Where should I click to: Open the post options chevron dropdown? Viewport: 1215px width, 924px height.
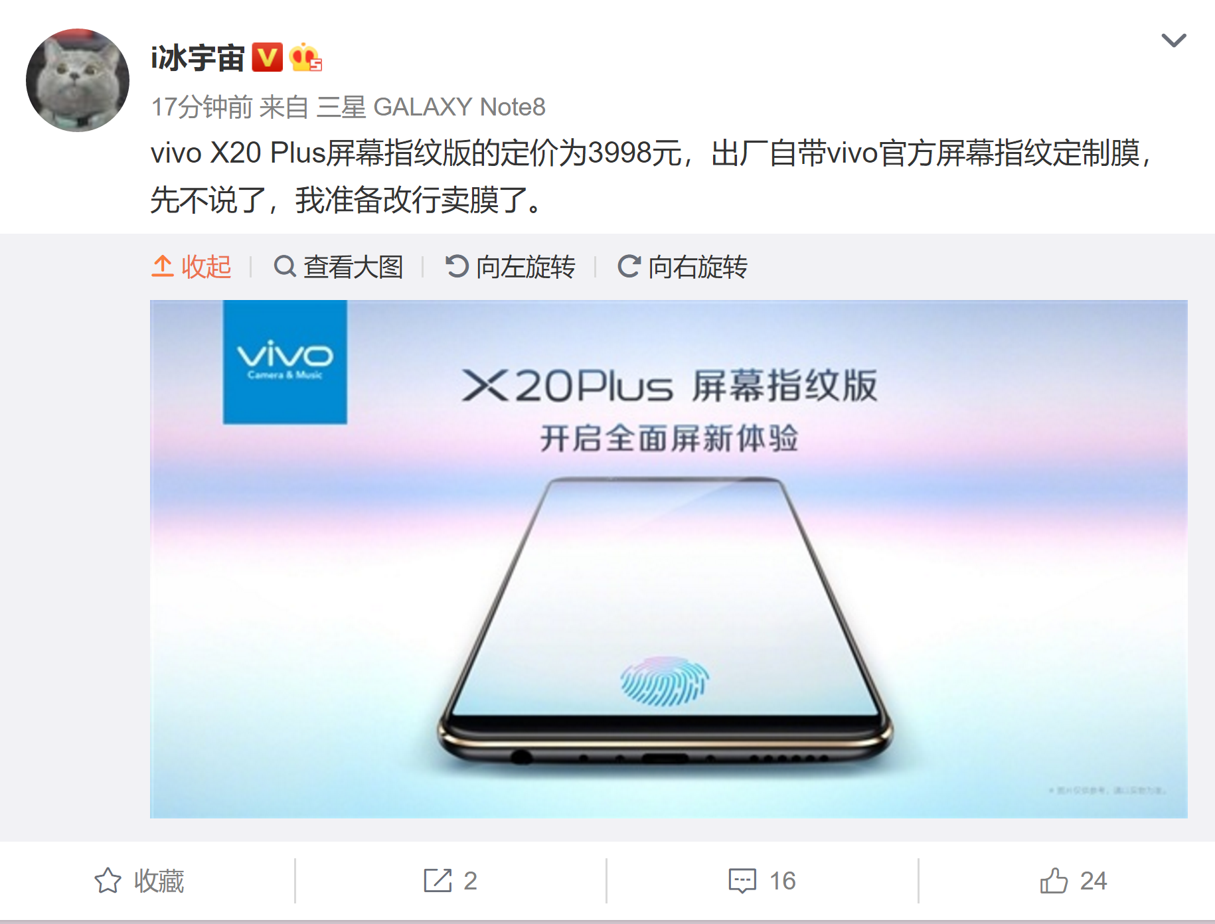click(1173, 40)
